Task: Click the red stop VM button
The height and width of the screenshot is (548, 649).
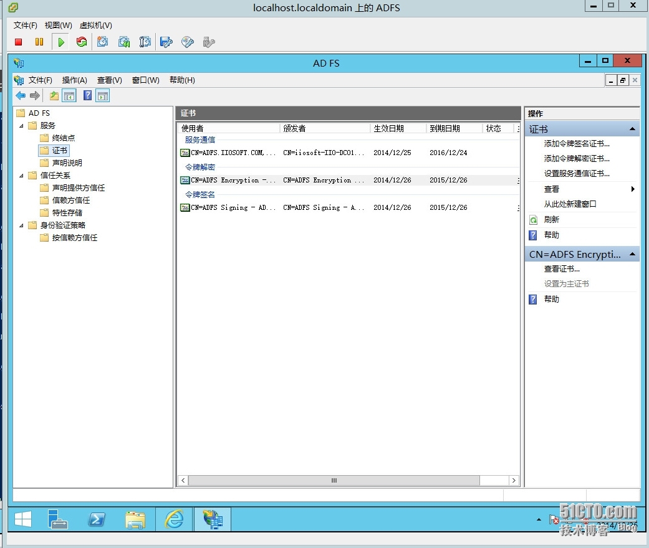Action: pyautogui.click(x=18, y=42)
